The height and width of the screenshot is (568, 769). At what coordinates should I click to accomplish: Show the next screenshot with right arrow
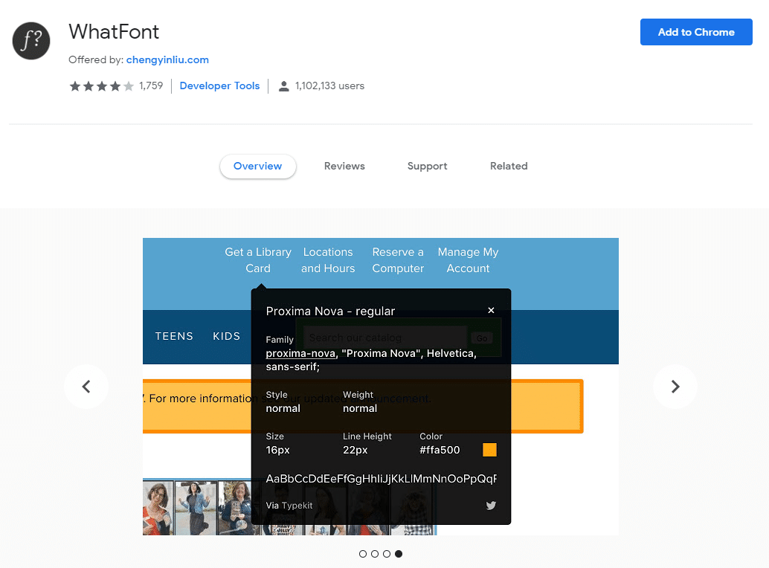click(675, 387)
